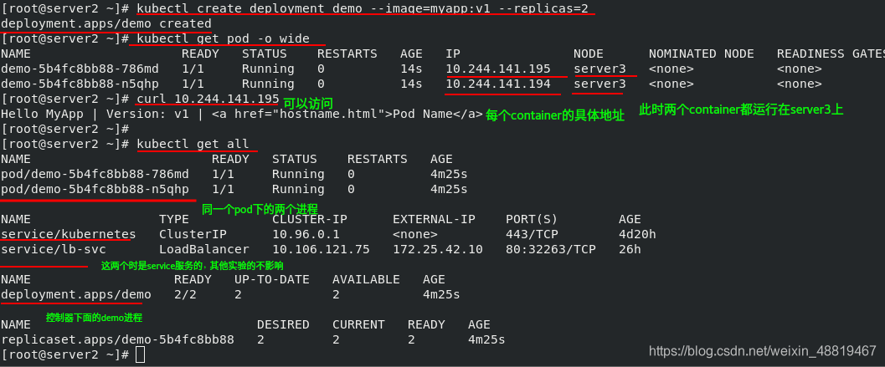Click the 'ClusterIP' type value

click(193, 234)
